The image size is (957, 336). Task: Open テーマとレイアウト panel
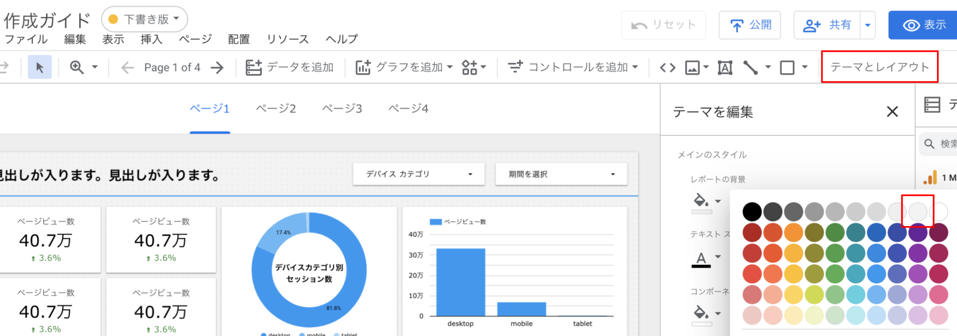pyautogui.click(x=879, y=67)
